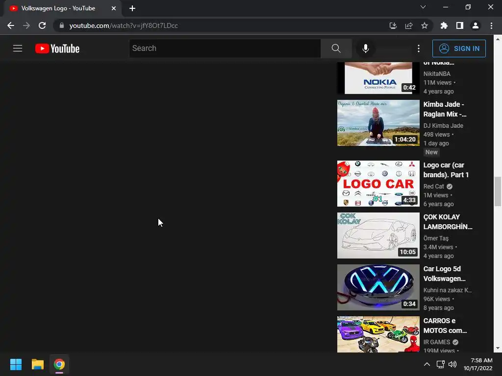
Task: Click title 'CARROS e MOTOS com...'
Action: pyautogui.click(x=445, y=325)
